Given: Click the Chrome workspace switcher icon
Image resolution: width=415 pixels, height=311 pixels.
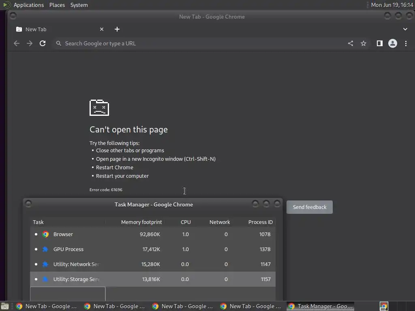Looking at the screenshot, I should (384, 306).
